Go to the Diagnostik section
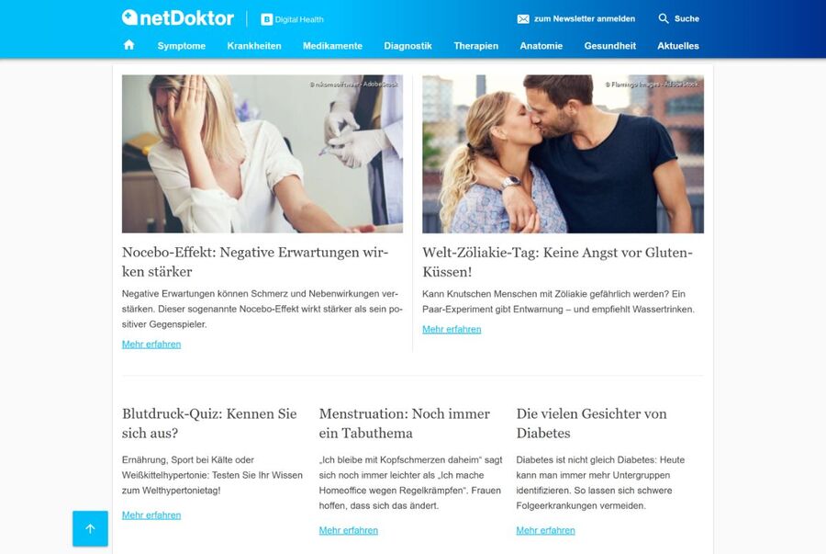Viewport: 826px width, 554px height. (x=407, y=46)
